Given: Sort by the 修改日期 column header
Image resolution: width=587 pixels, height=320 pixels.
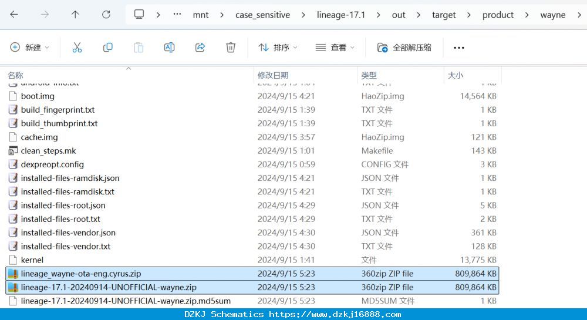Looking at the screenshot, I should 273,75.
